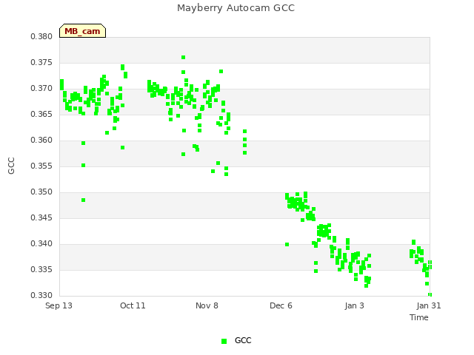The width and height of the screenshot is (474, 355).
Task: Click the isolated data point near 0.3485
Action: (x=84, y=200)
